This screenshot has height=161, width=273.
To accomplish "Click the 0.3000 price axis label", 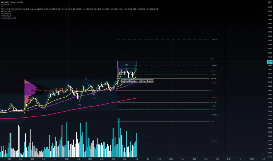I will click(270, 145).
